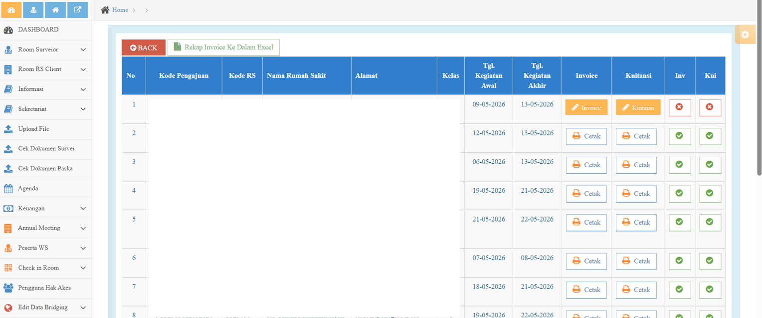This screenshot has height=318, width=762.
Task: Expand the Room RS Client menu
Action: click(x=46, y=69)
